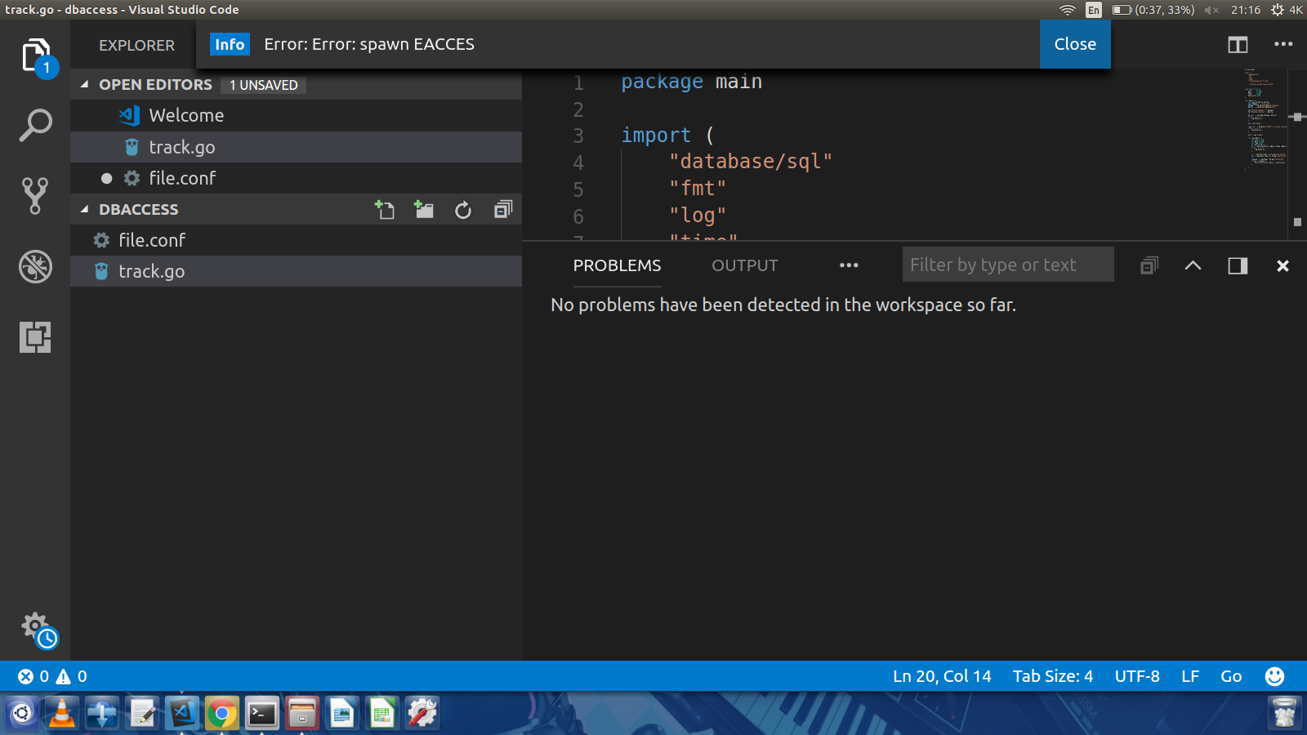The image size is (1307, 735).
Task: Focus the 'Filter by type or text' field
Action: pyautogui.click(x=1008, y=265)
